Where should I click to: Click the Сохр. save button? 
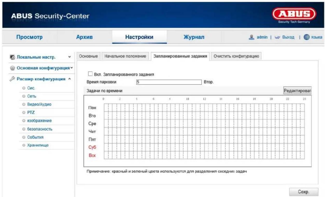pyautogui.click(x=303, y=192)
